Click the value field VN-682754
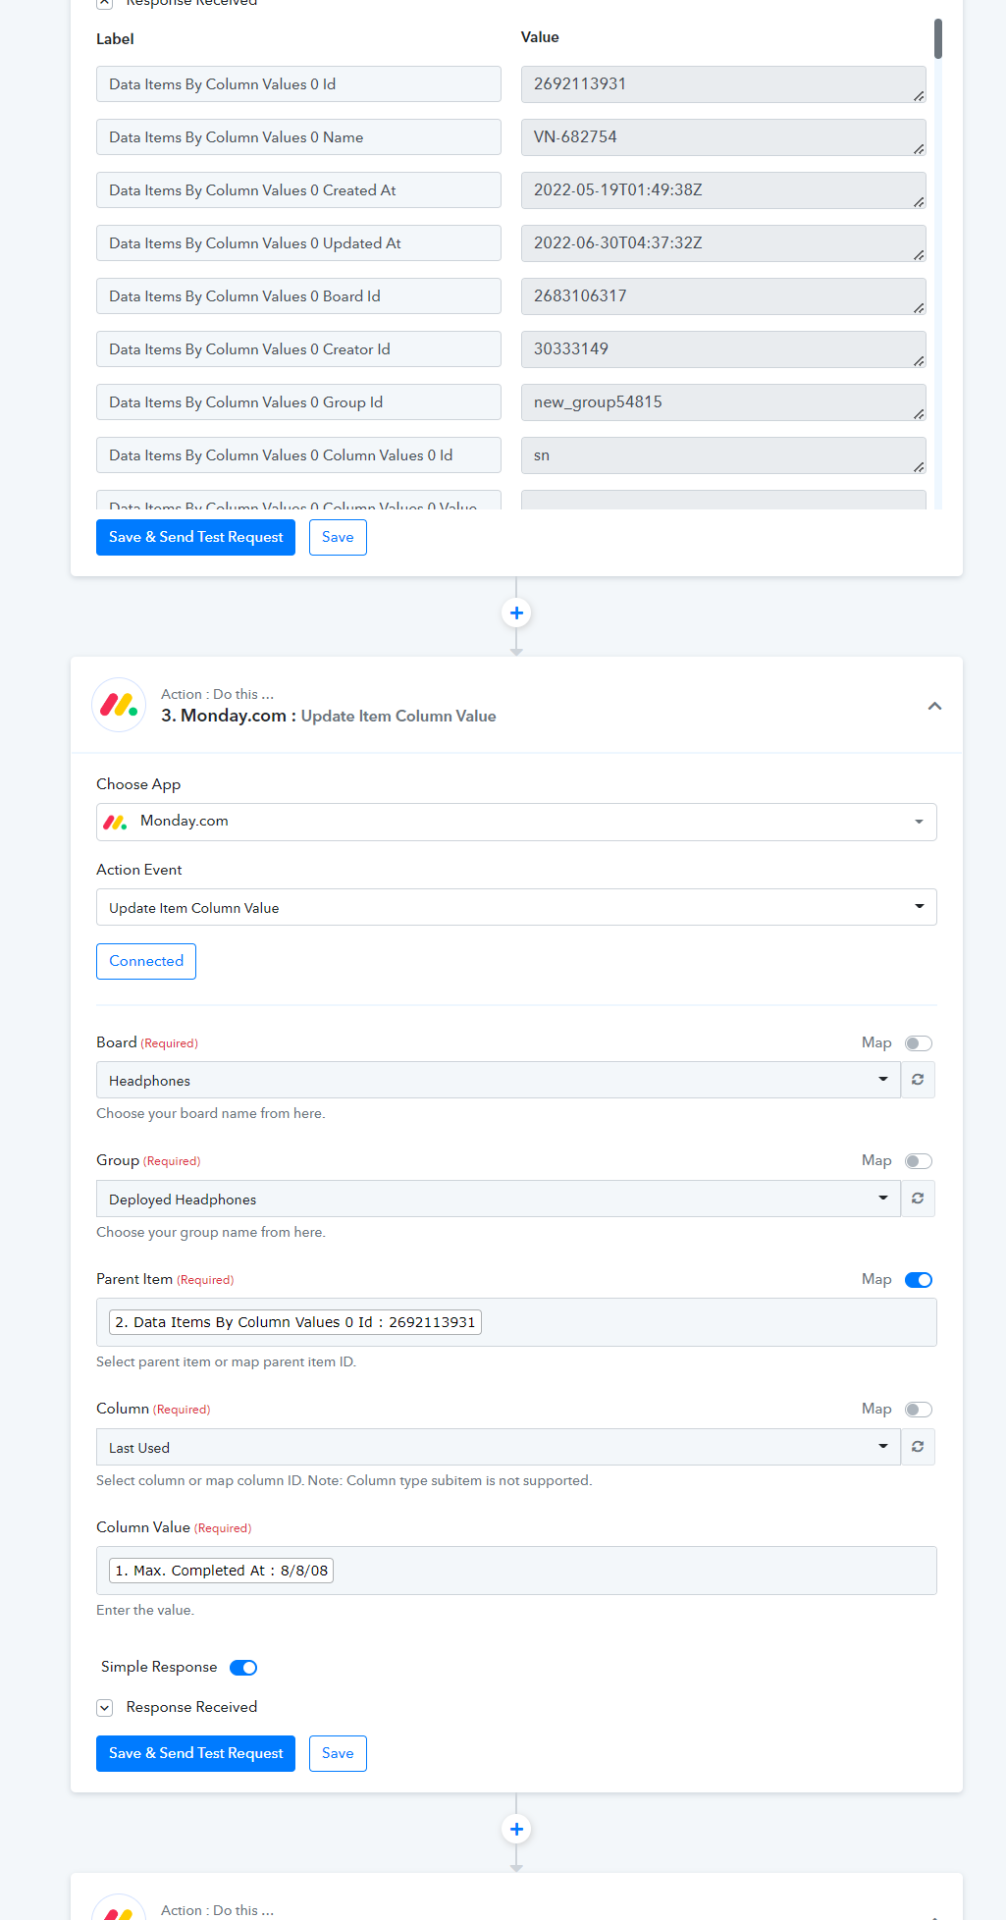Screen dimensions: 1006x1920 click(723, 137)
